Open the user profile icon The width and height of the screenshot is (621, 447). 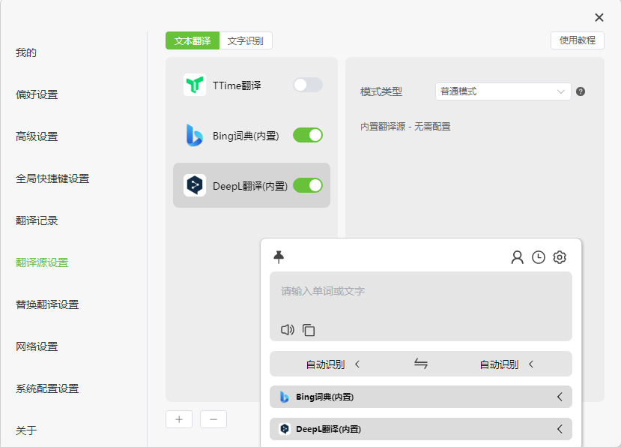coord(518,256)
